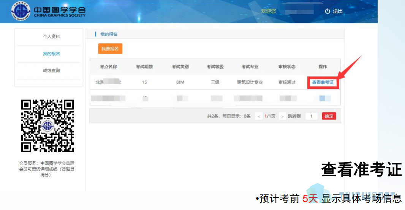Select 我的报名 in the sidebar
The width and height of the screenshot is (405, 210).
coord(51,54)
